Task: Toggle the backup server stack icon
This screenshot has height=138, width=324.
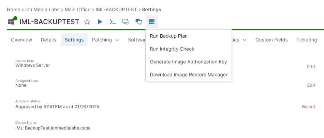Action: tap(152, 22)
